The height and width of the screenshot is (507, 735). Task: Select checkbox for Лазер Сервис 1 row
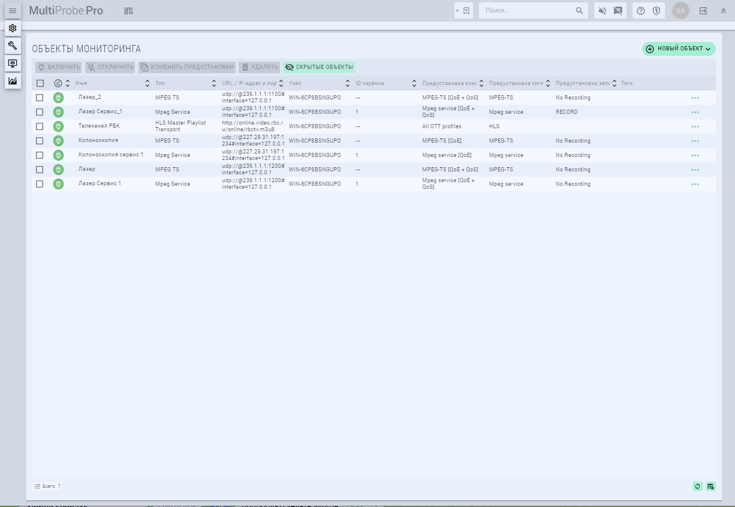click(40, 184)
